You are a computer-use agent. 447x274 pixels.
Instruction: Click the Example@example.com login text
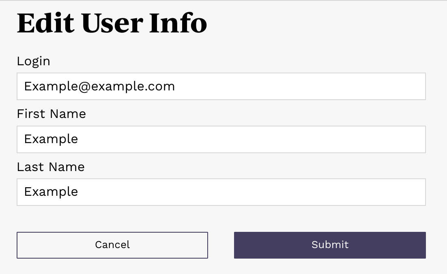click(99, 86)
